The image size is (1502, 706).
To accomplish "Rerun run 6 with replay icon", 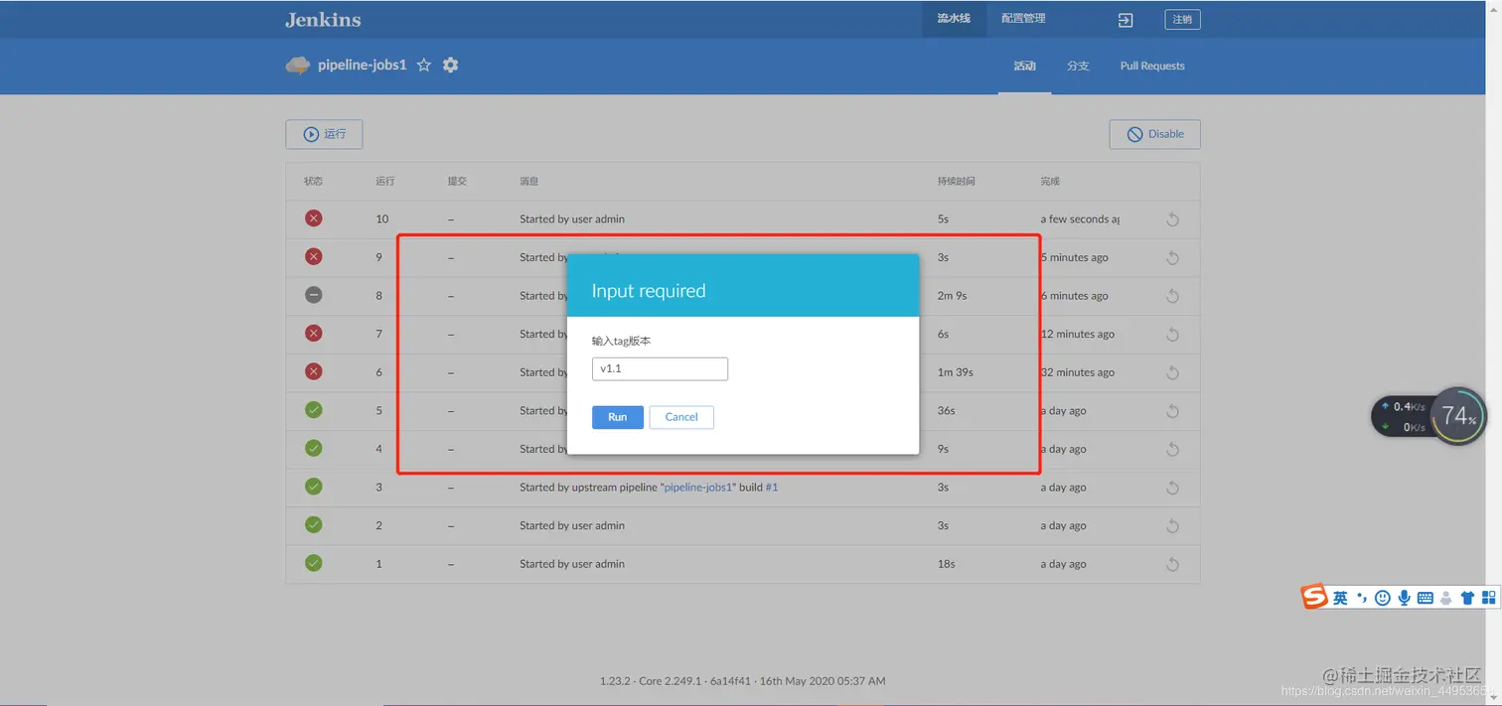I will coord(1172,372).
